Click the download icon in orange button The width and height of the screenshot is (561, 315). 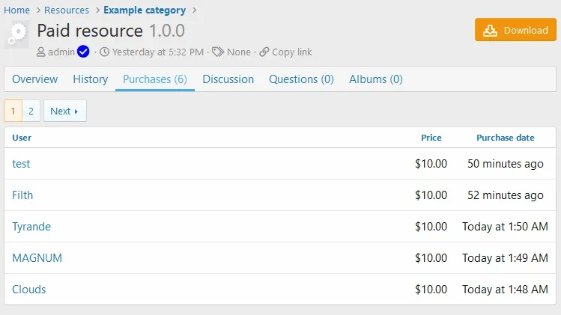click(x=491, y=30)
